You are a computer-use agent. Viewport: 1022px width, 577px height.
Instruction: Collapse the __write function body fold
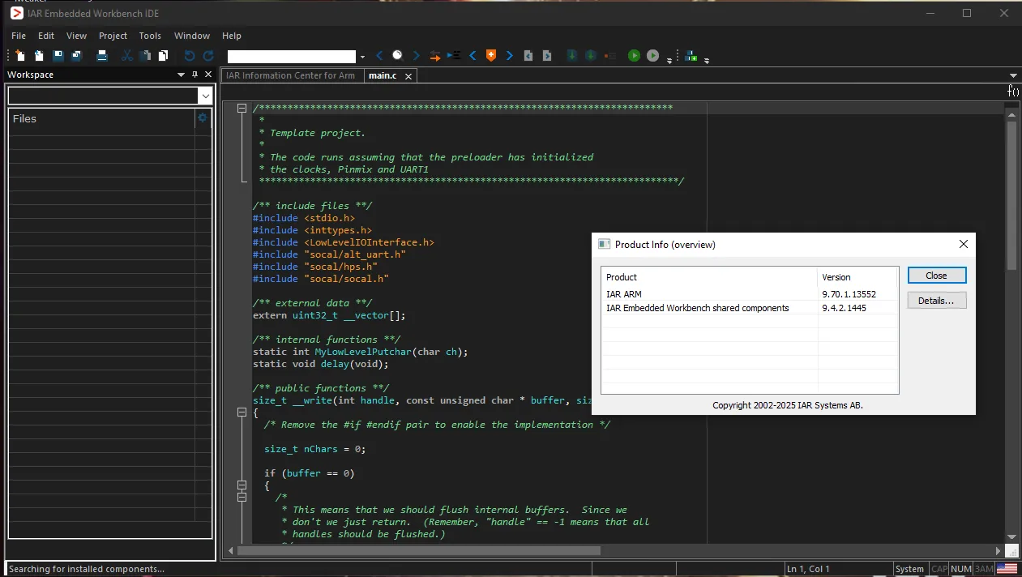pyautogui.click(x=242, y=412)
